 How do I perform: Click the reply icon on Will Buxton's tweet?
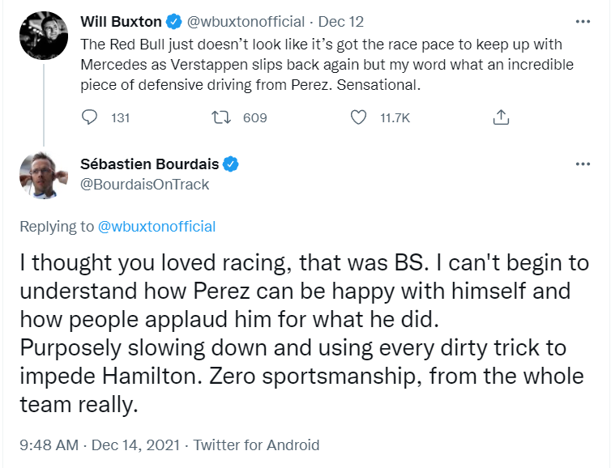click(x=90, y=118)
